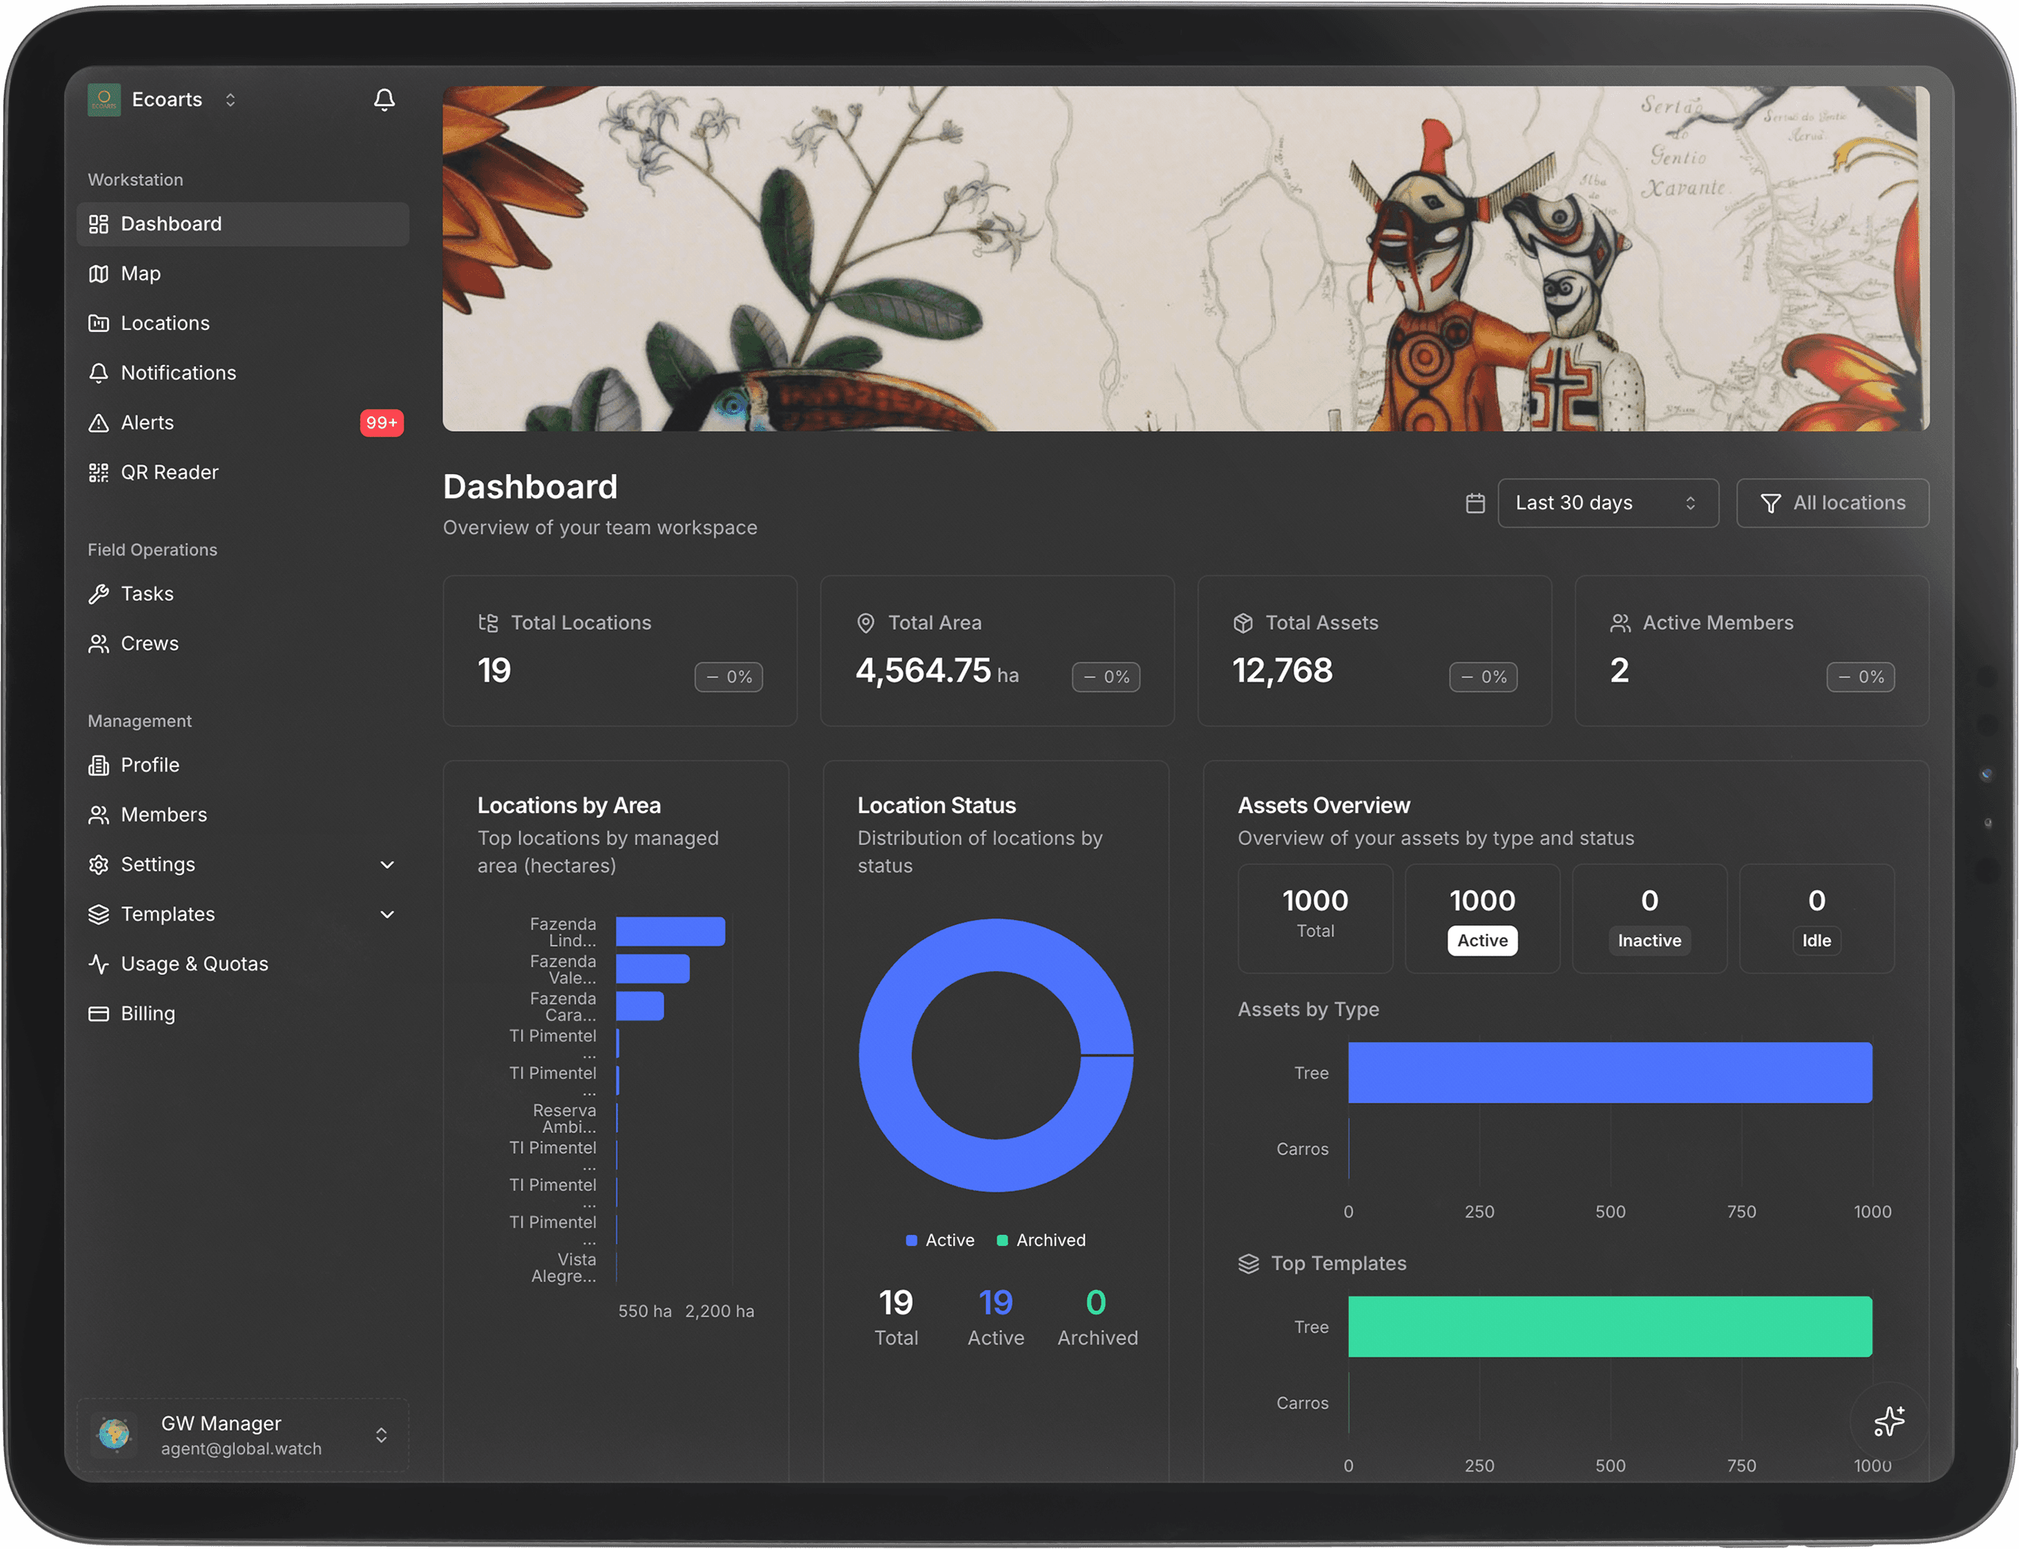The height and width of the screenshot is (1549, 2019).
Task: Click the Total Assets cube icon
Action: point(1244,623)
